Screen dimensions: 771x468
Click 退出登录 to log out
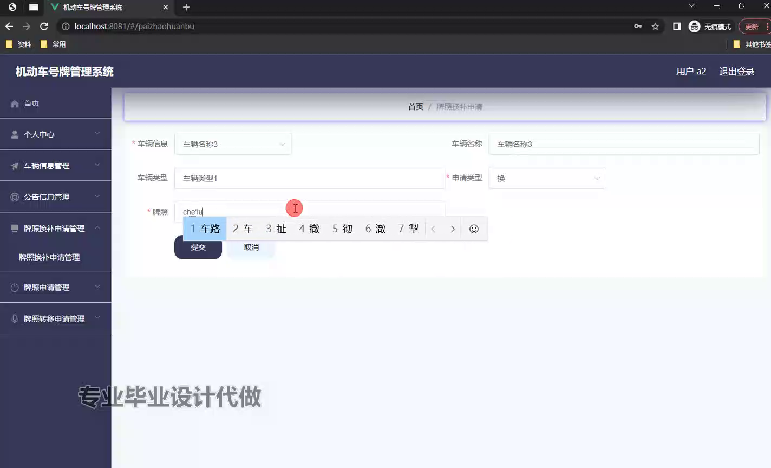click(736, 71)
